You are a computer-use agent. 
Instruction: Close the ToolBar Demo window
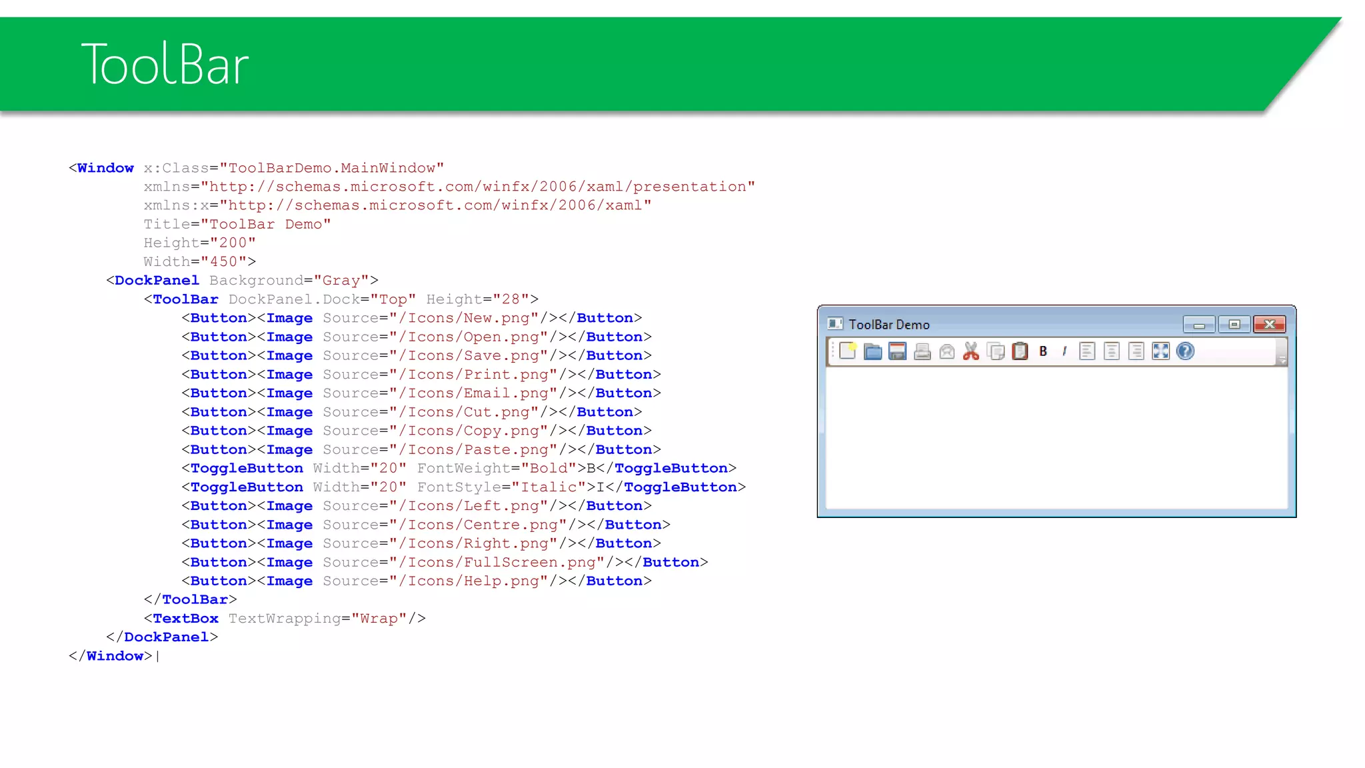1270,325
